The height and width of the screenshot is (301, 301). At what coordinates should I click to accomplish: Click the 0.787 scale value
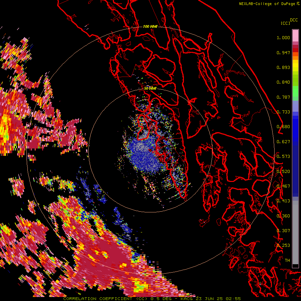(283, 97)
